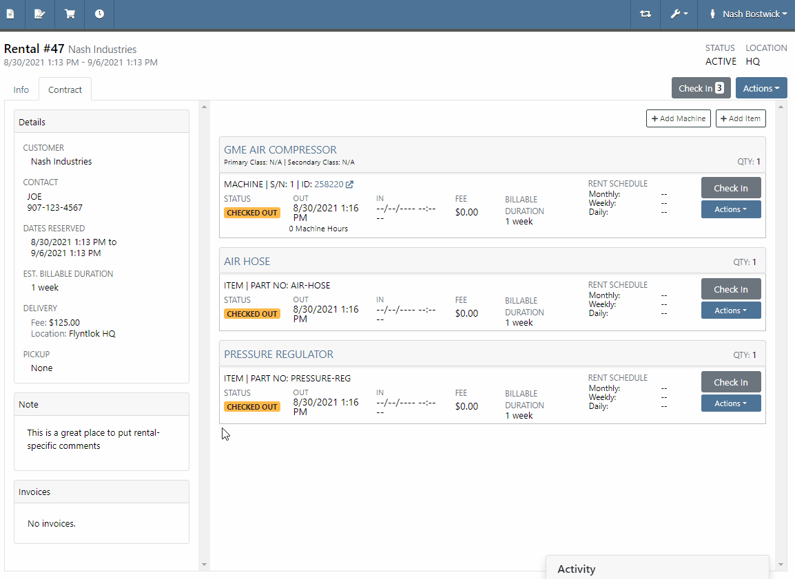795x579 pixels.
Task: Click the Pressure Regulator CHECKED OUT badge
Action: click(x=252, y=407)
